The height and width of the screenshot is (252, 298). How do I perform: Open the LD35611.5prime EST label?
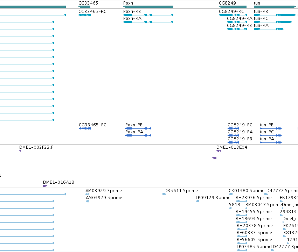click(180, 190)
